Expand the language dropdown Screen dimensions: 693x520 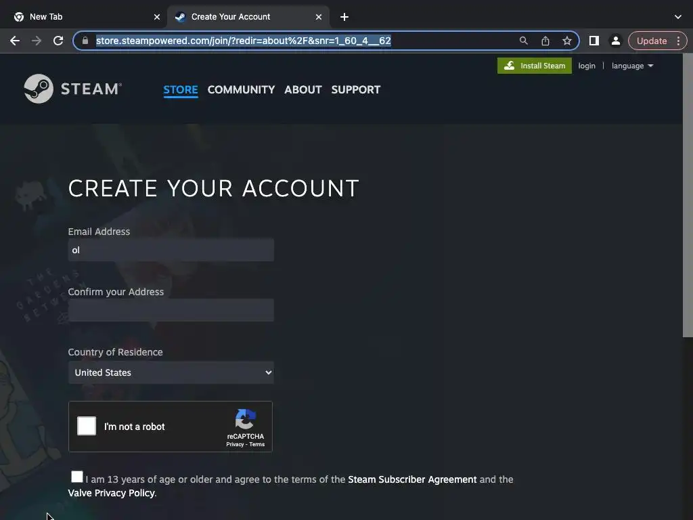tap(632, 66)
